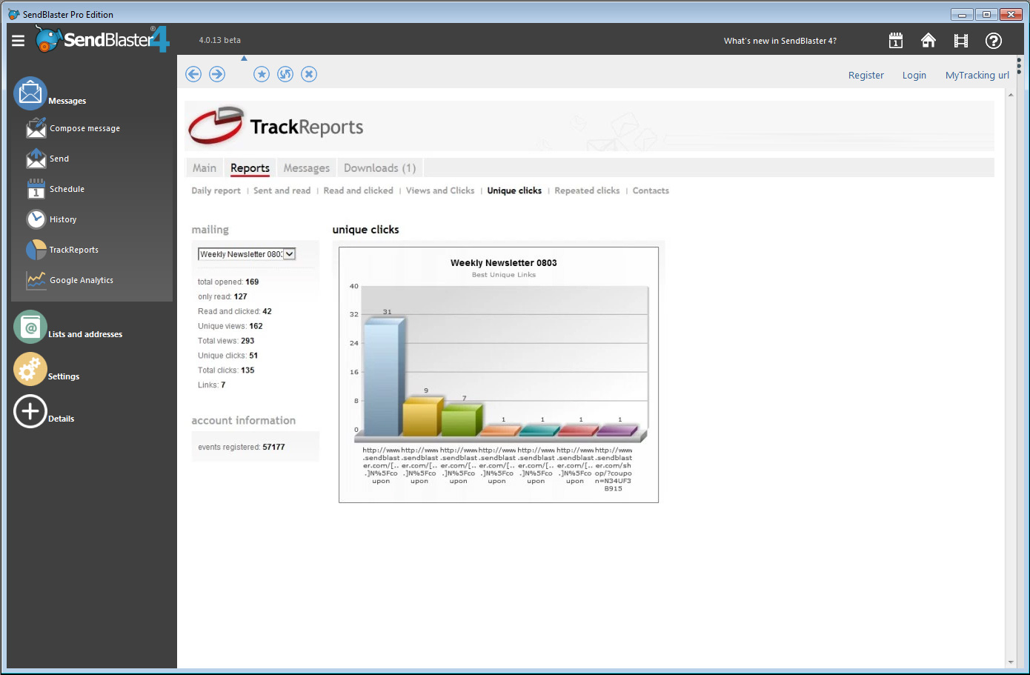Open Compose message in sidebar
The image size is (1030, 675).
tap(84, 129)
